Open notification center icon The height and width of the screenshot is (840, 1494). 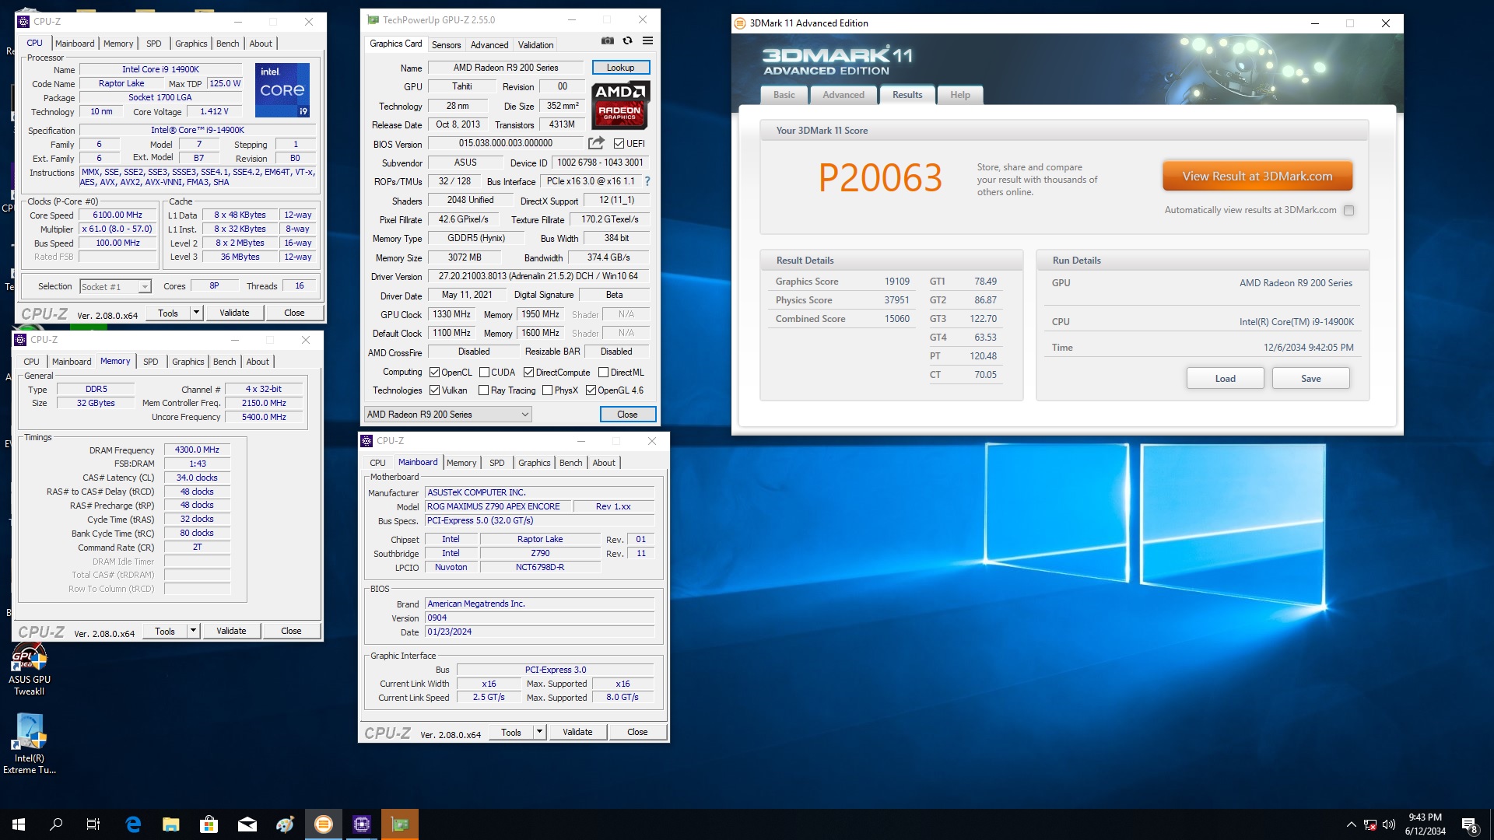pyautogui.click(x=1469, y=825)
